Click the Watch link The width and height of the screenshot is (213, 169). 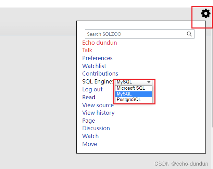point(90,136)
